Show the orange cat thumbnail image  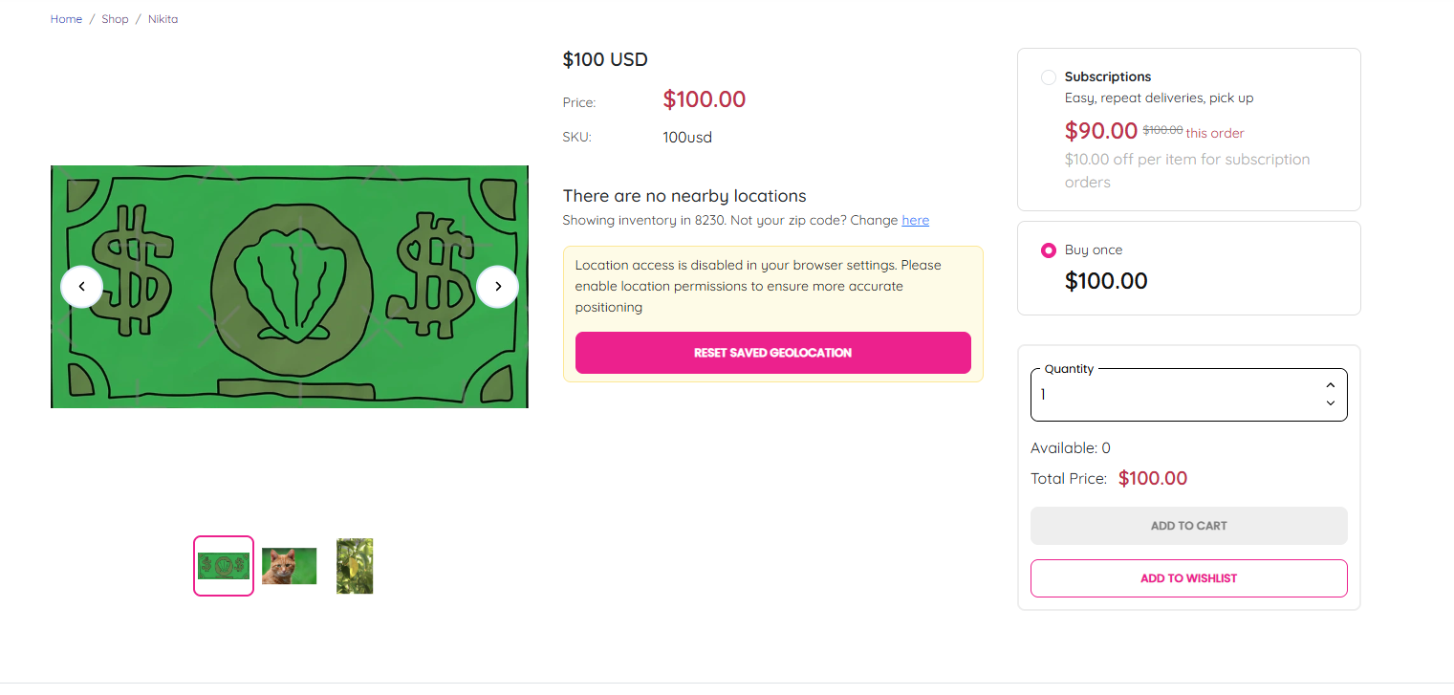coord(289,566)
